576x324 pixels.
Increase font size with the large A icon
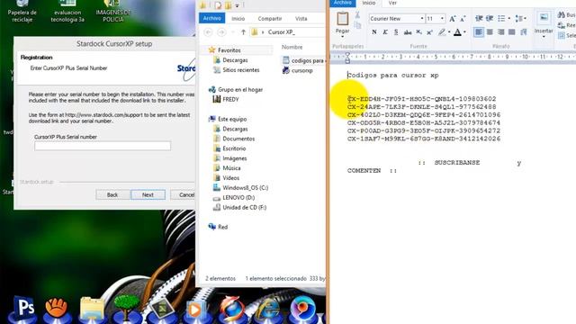tap(453, 18)
